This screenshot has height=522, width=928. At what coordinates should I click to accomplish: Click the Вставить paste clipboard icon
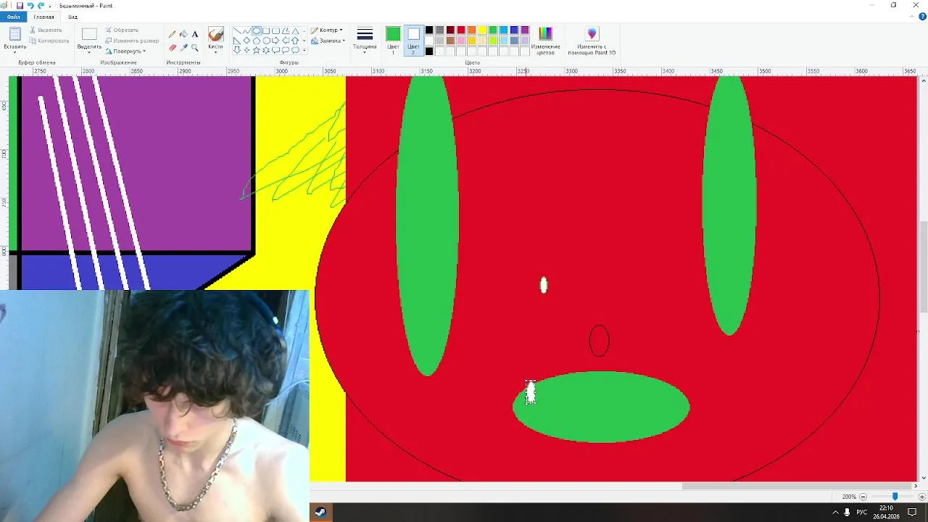click(x=14, y=34)
